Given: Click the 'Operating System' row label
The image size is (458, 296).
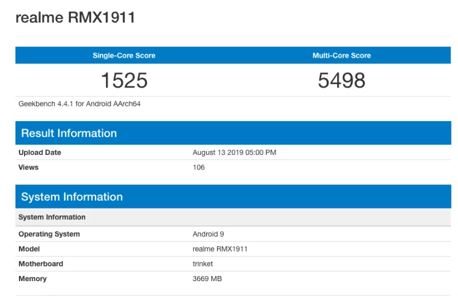Looking at the screenshot, I should 49,234.
